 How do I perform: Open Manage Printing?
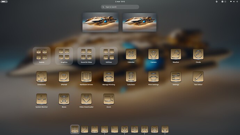pyautogui.click(x=109, y=78)
